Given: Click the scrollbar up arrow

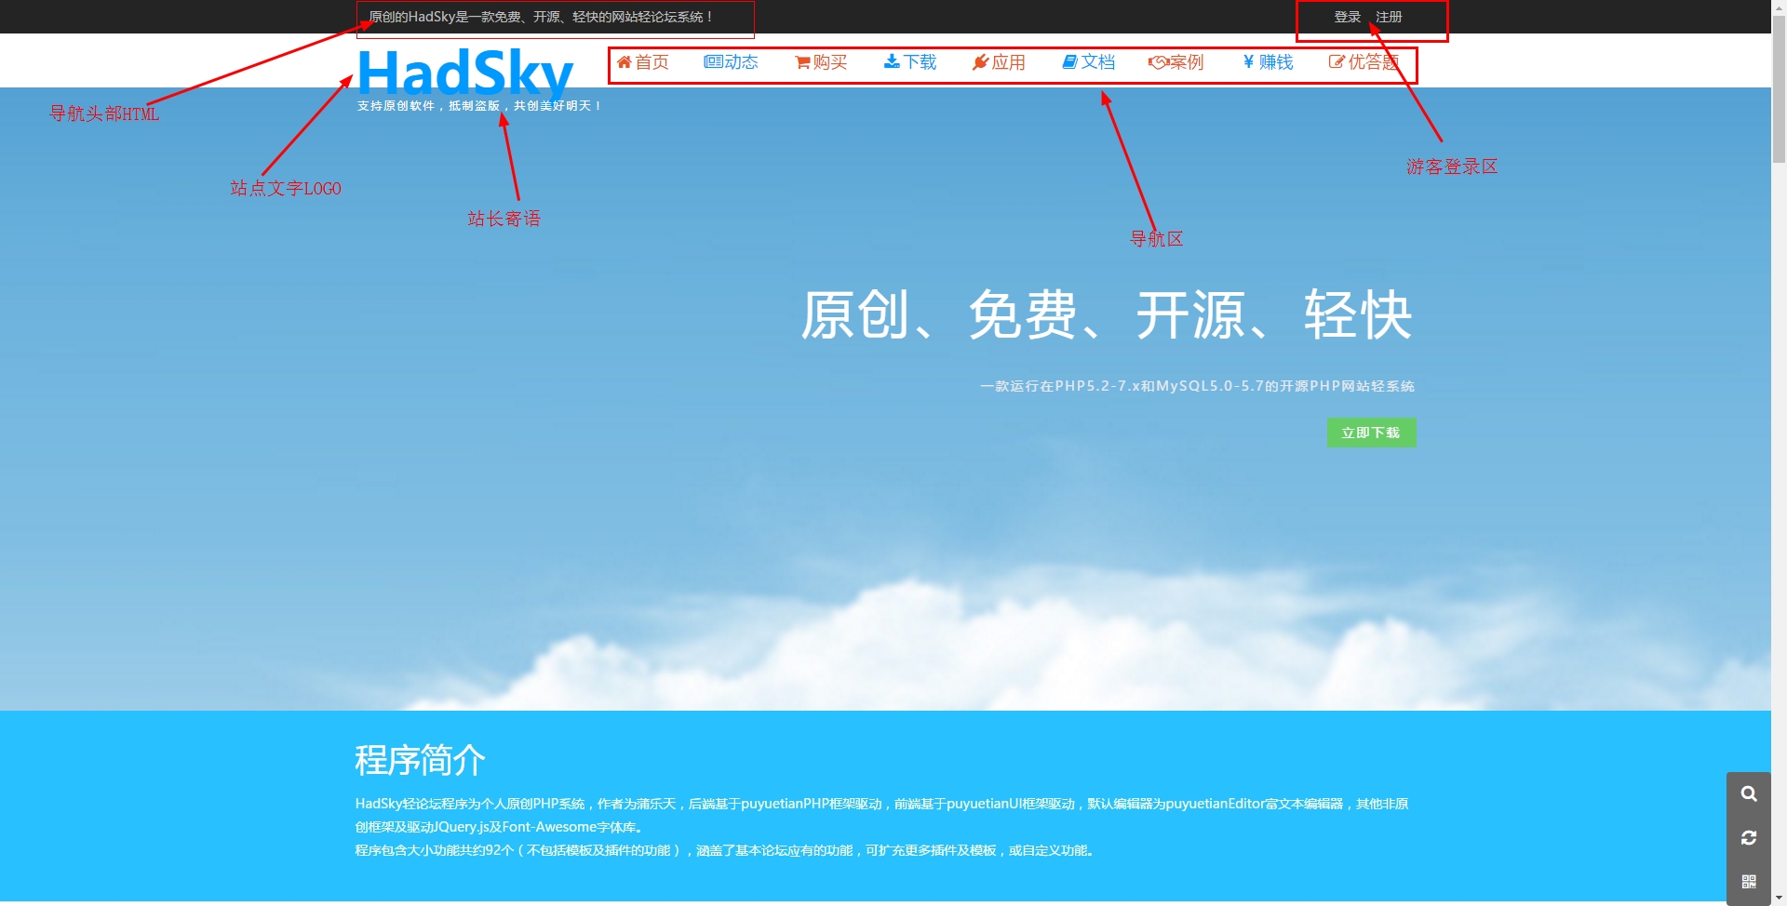Looking at the screenshot, I should click(x=1779, y=7).
